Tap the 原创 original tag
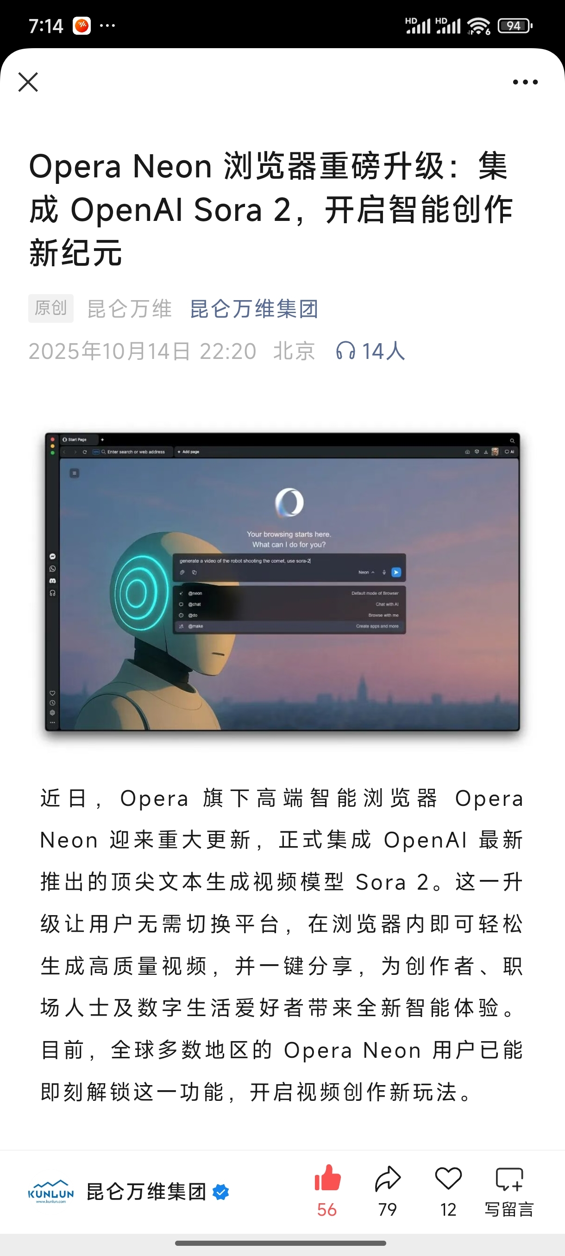This screenshot has height=1256, width=565. pyautogui.click(x=50, y=308)
